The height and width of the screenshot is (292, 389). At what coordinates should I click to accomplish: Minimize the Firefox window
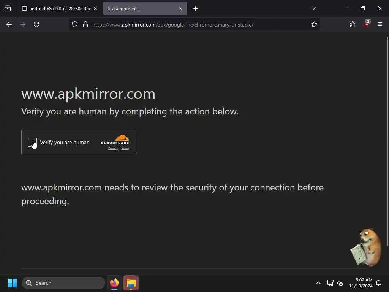[345, 8]
